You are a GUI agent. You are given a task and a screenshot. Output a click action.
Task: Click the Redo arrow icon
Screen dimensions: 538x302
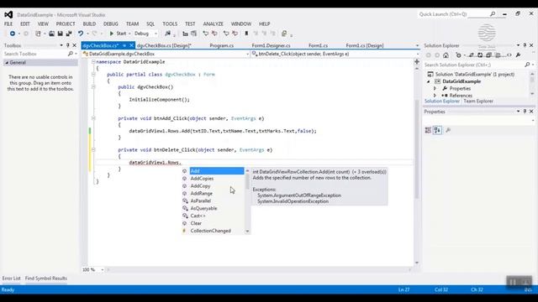point(94,34)
